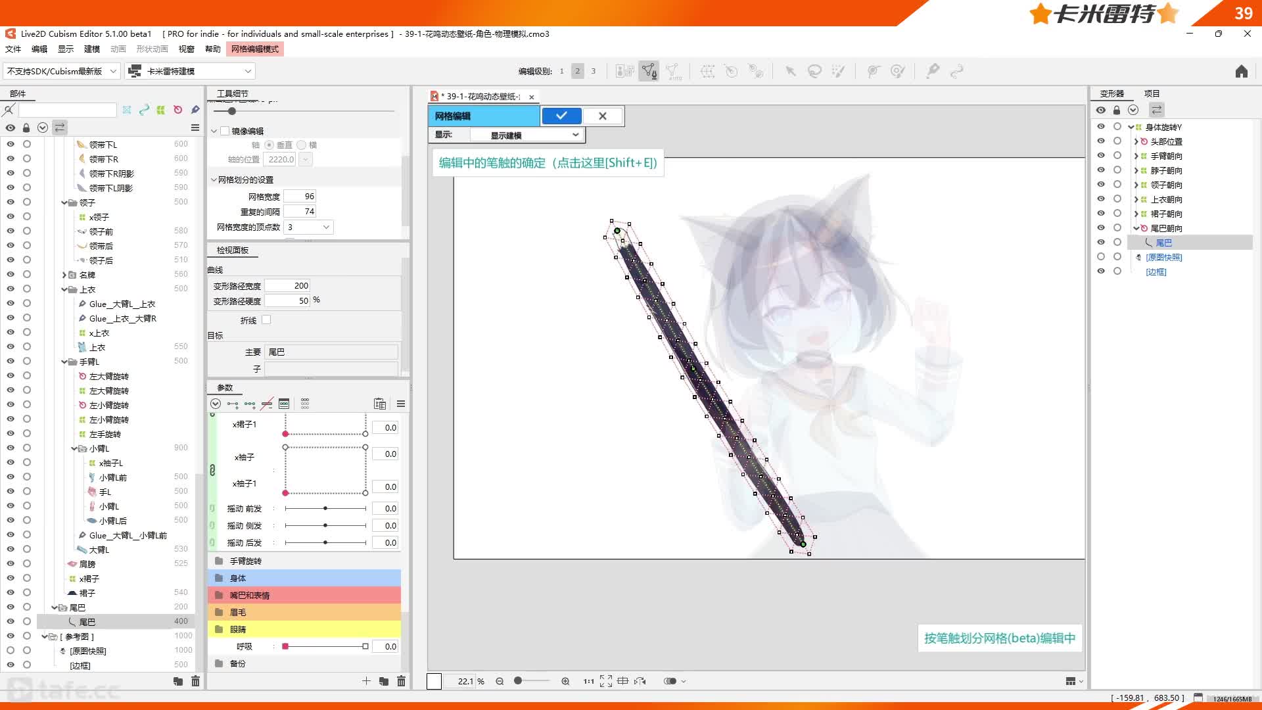Filter parts by warp deformer green grid icon
Image resolution: width=1262 pixels, height=710 pixels.
161,110
